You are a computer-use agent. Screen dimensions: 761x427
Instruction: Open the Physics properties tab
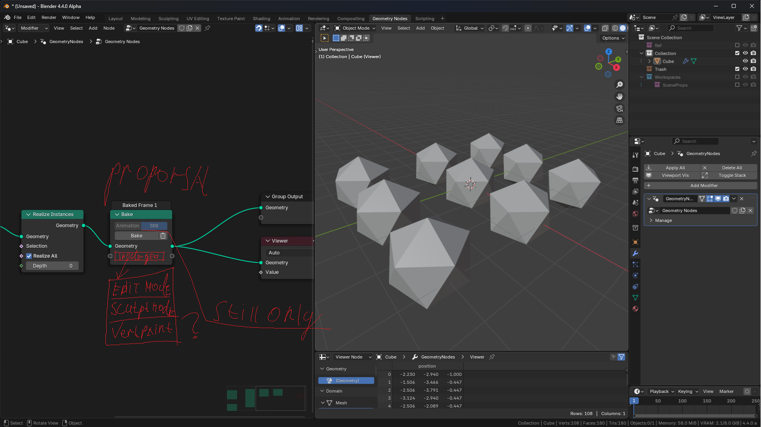(x=635, y=275)
